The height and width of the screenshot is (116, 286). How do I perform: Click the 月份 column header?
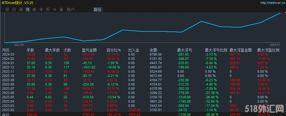6,50
